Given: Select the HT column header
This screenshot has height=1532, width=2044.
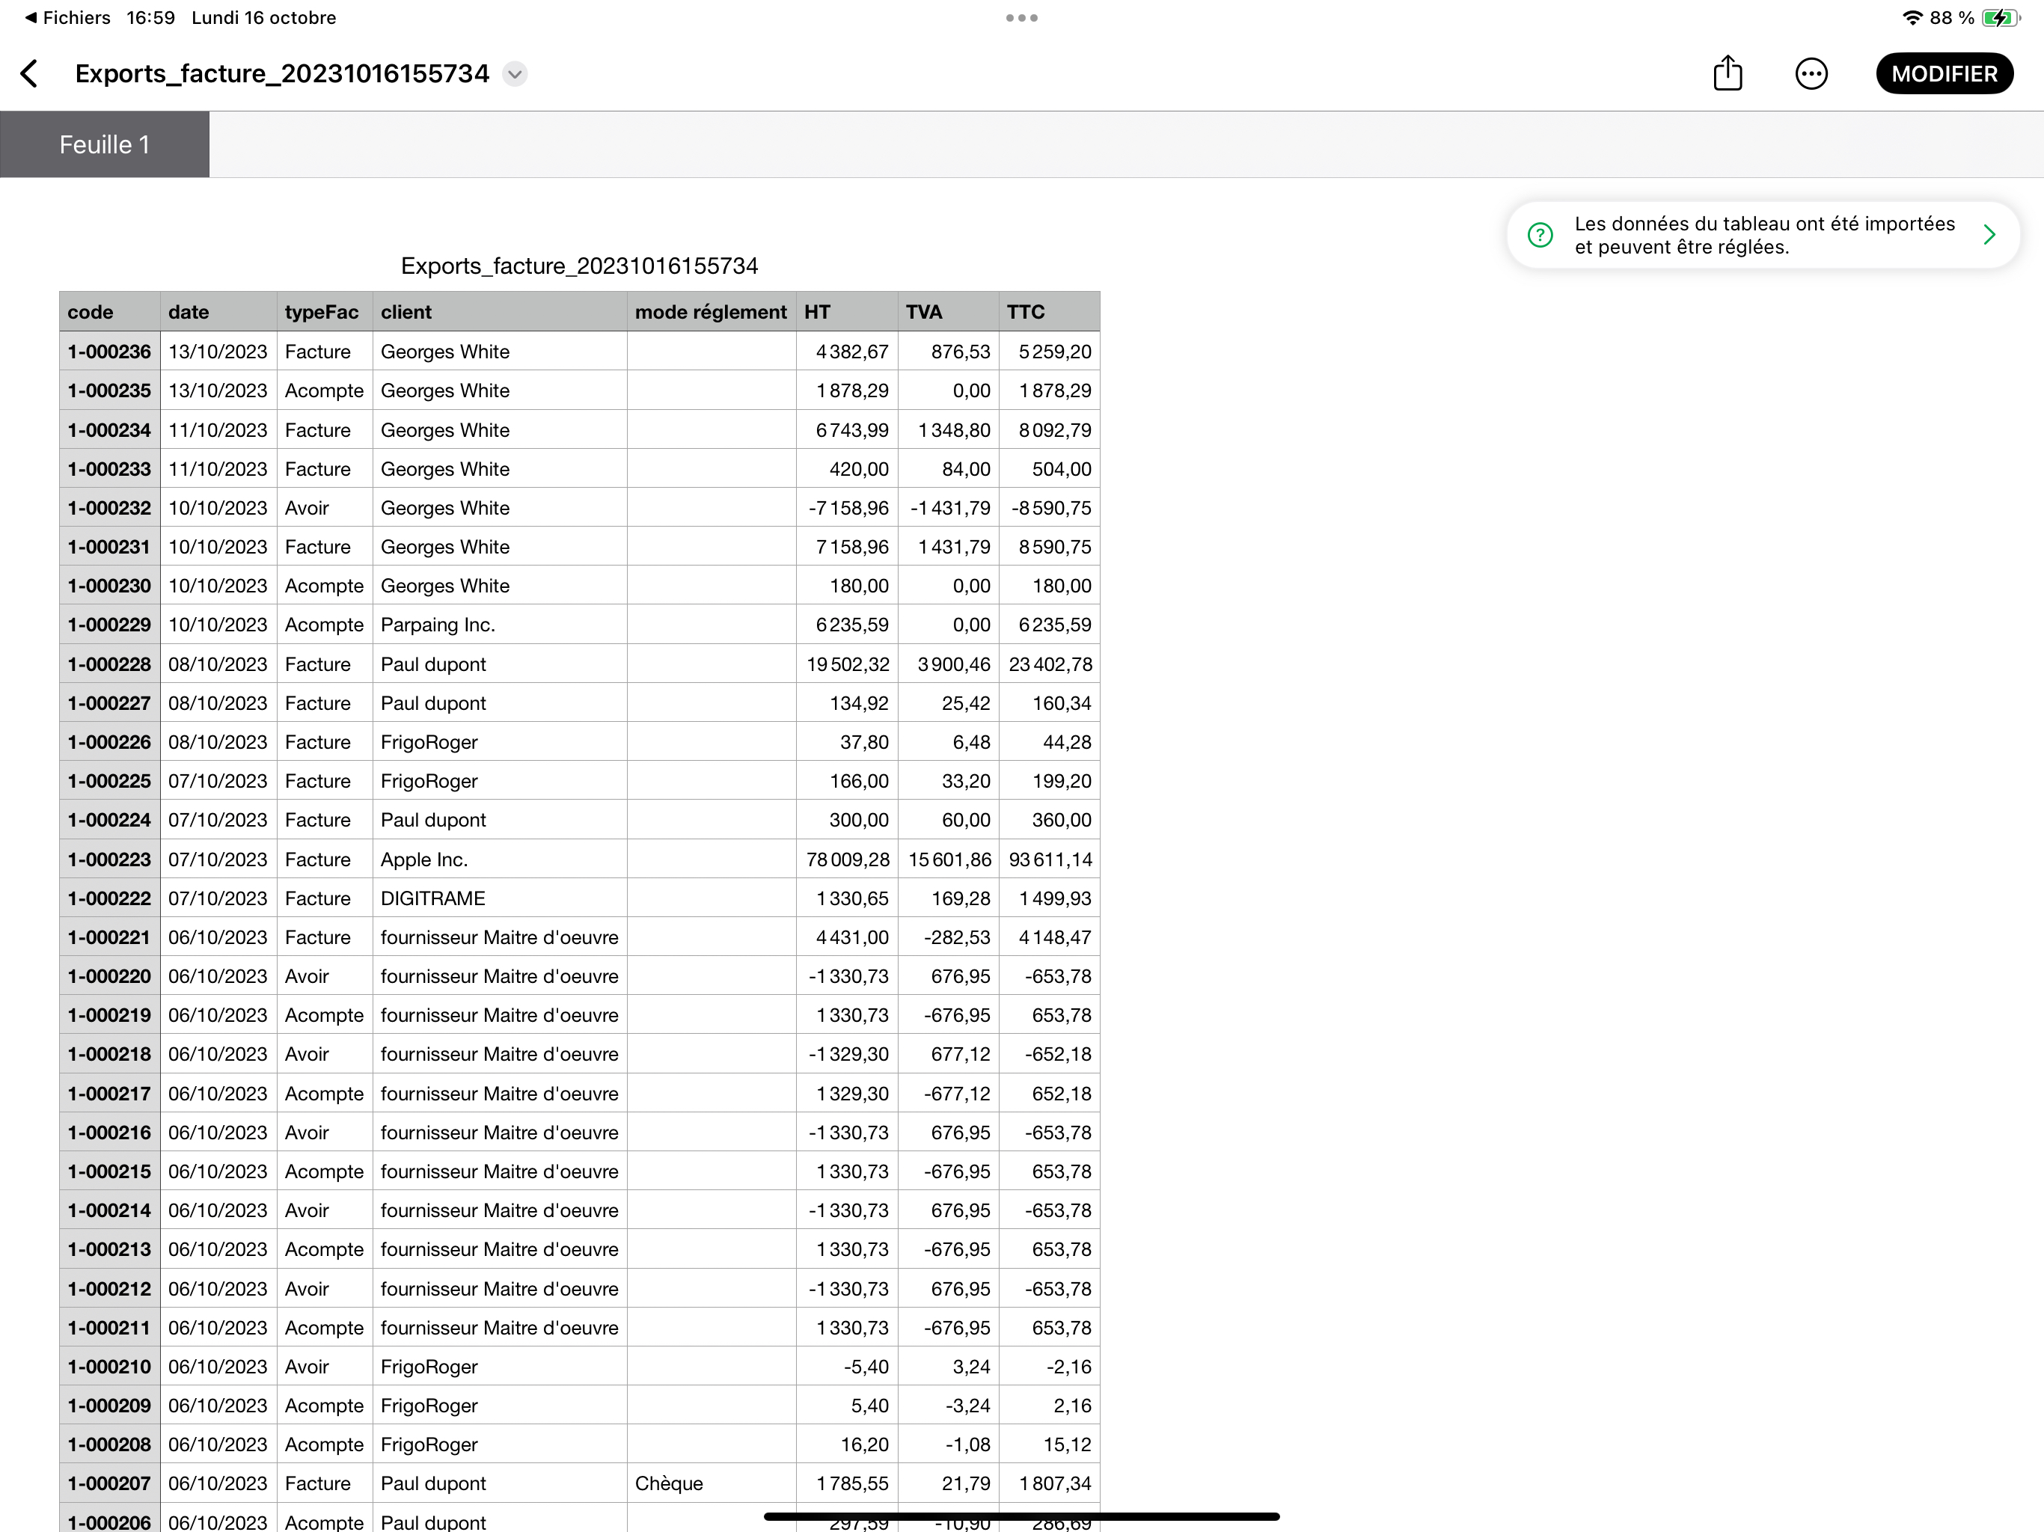Looking at the screenshot, I should pos(848,311).
